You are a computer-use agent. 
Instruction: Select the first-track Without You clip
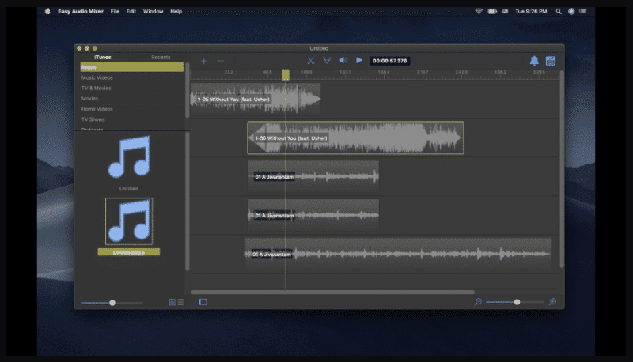pyautogui.click(x=256, y=99)
